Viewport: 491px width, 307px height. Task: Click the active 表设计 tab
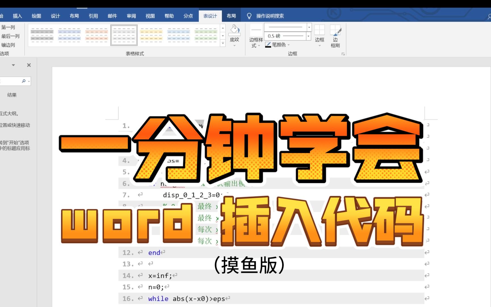(x=210, y=16)
